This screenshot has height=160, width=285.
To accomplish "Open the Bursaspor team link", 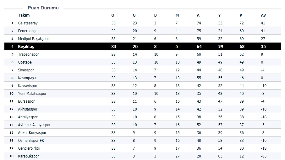I will click(26, 101).
